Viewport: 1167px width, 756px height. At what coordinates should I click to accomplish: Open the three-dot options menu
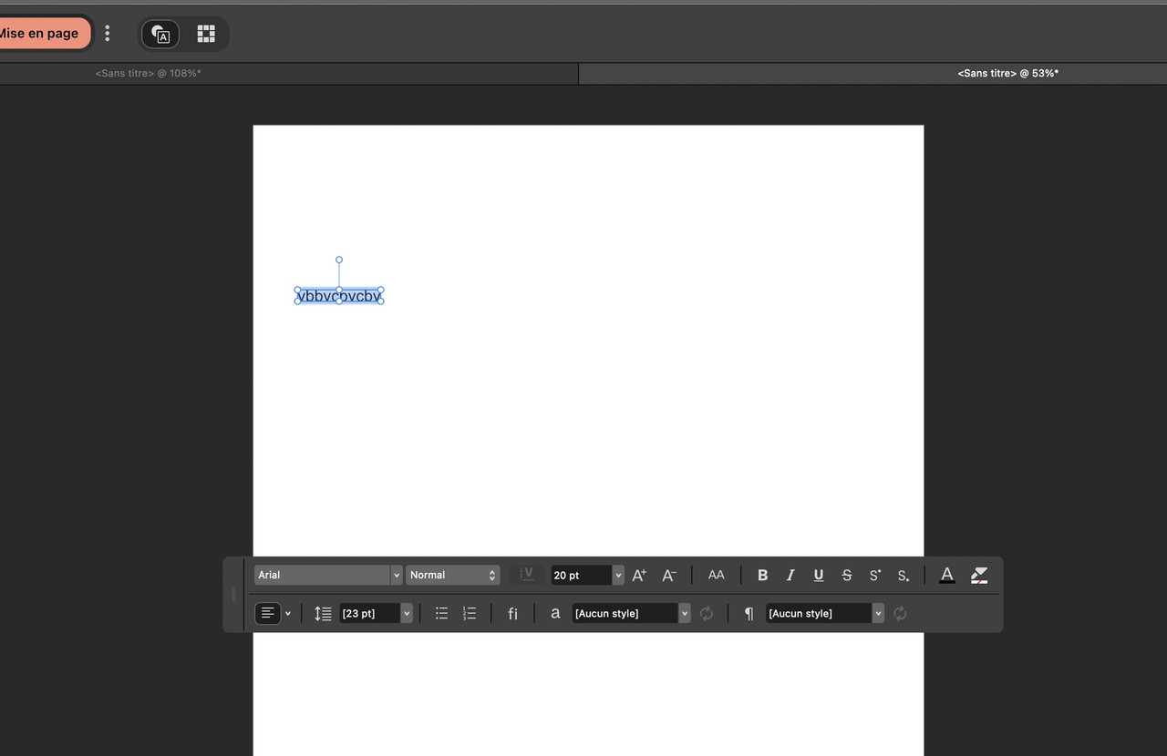tap(108, 34)
